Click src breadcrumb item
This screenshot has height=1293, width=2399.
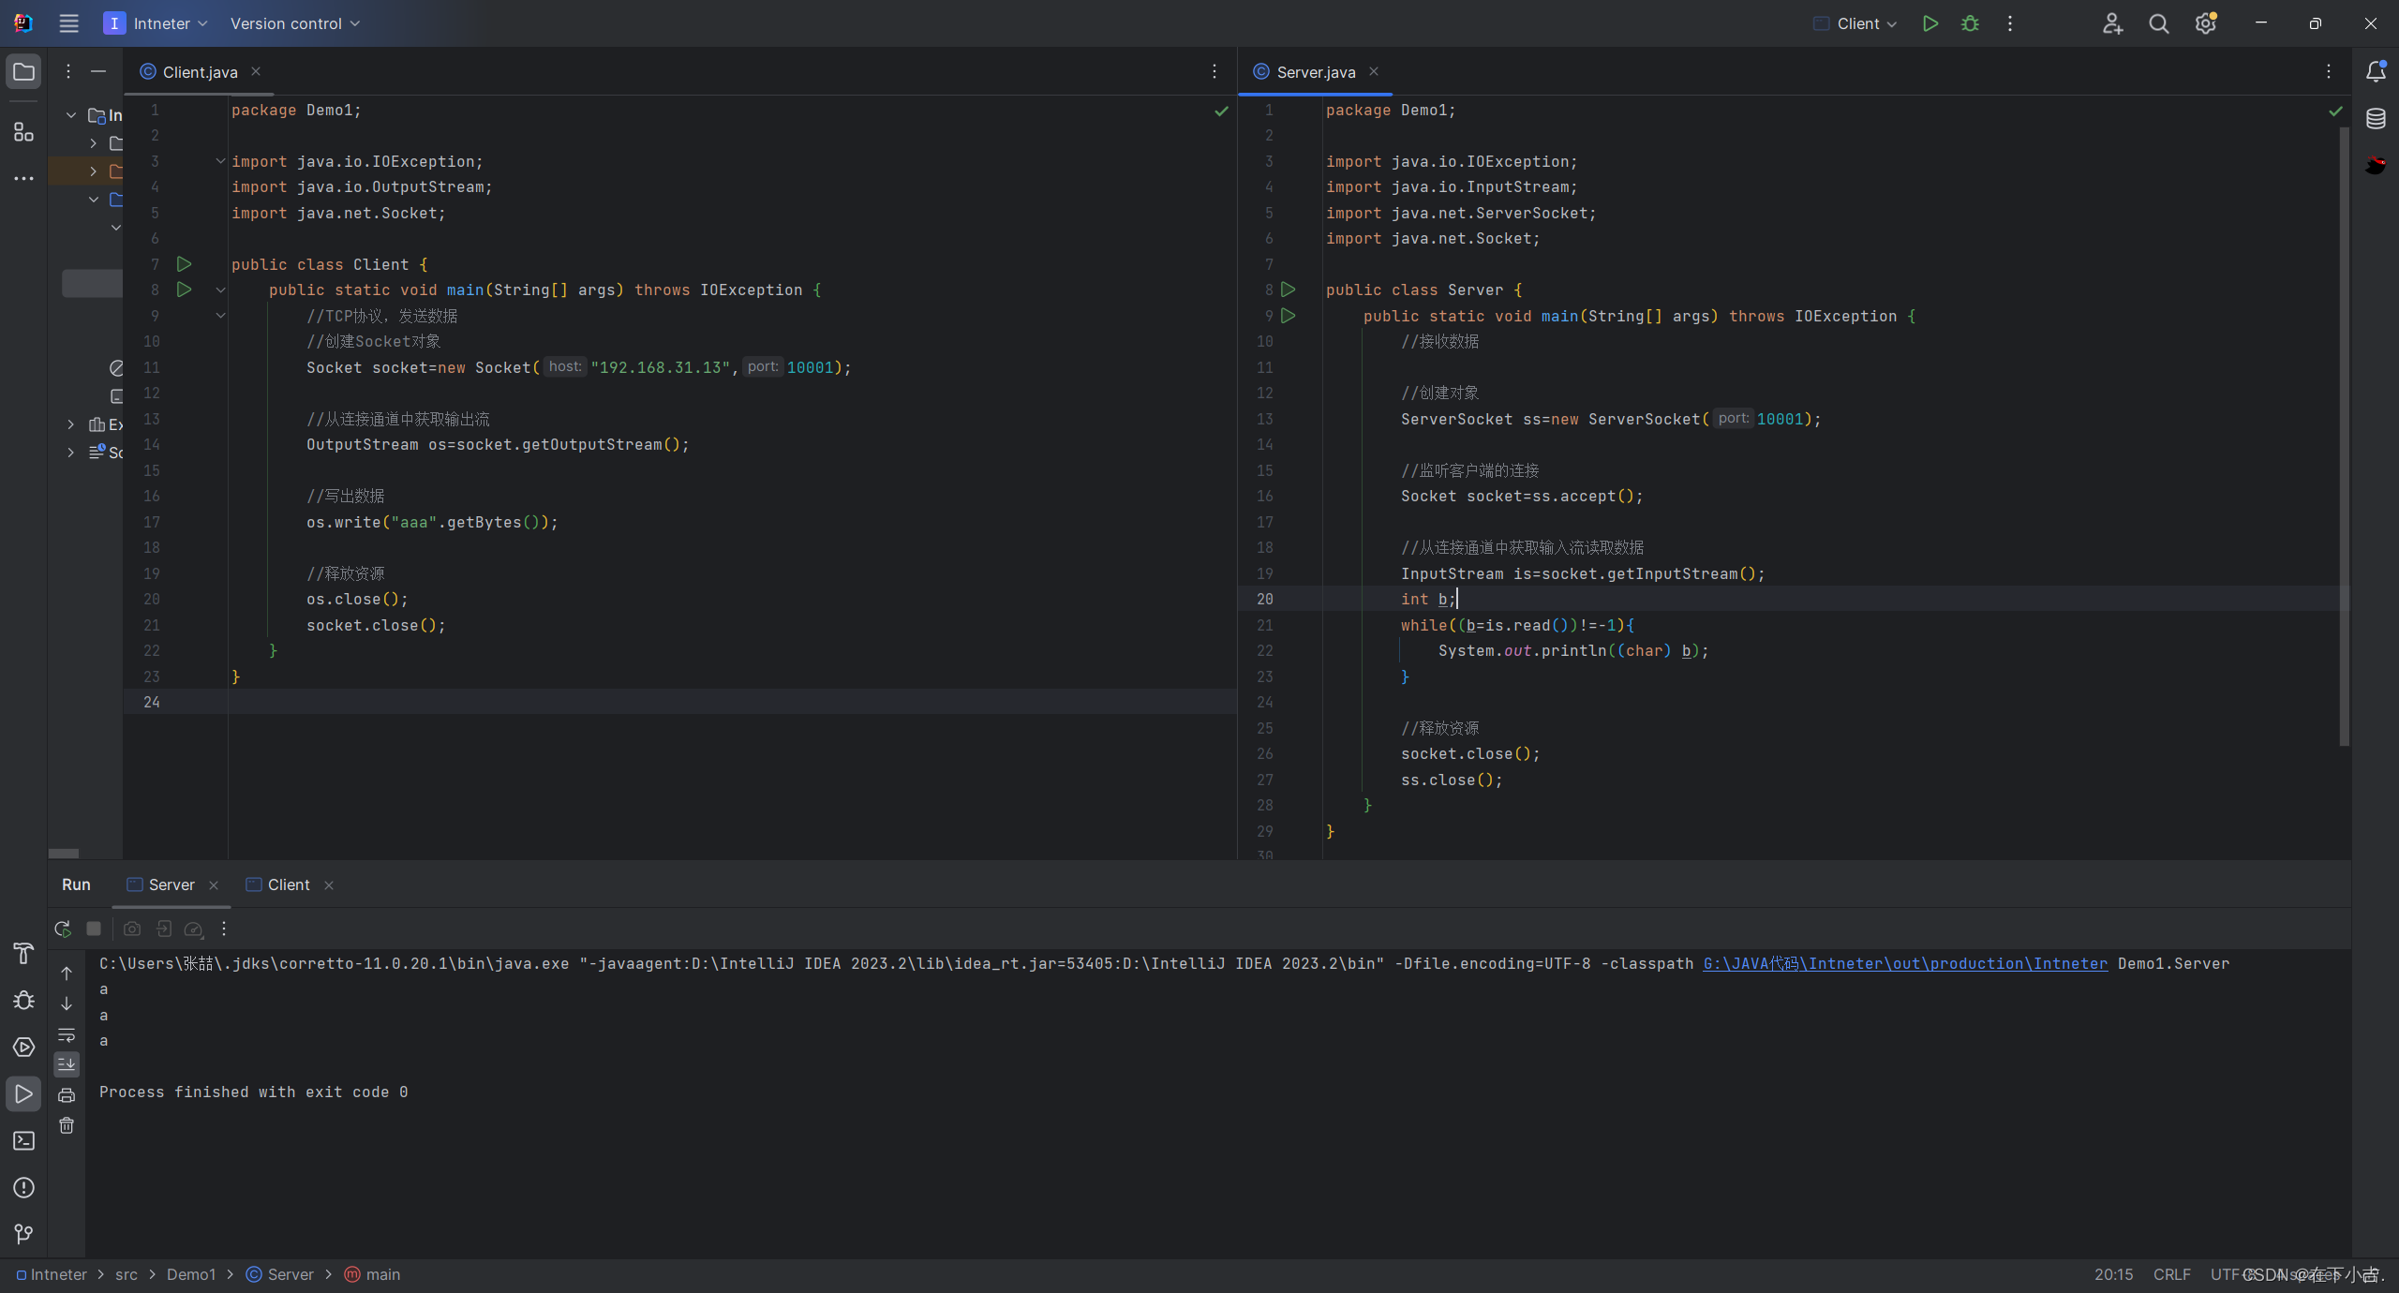tap(127, 1274)
